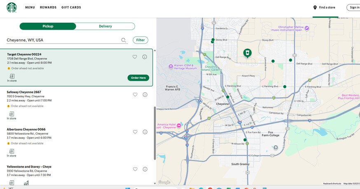This screenshot has width=360, height=189.
Task: Open info for Safeway Cheyenne 2667
Action: [145, 95]
